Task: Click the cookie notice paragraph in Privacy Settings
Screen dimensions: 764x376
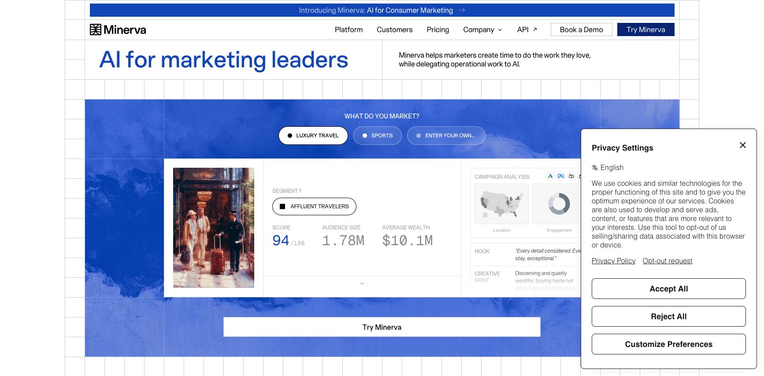Action: pyautogui.click(x=668, y=214)
